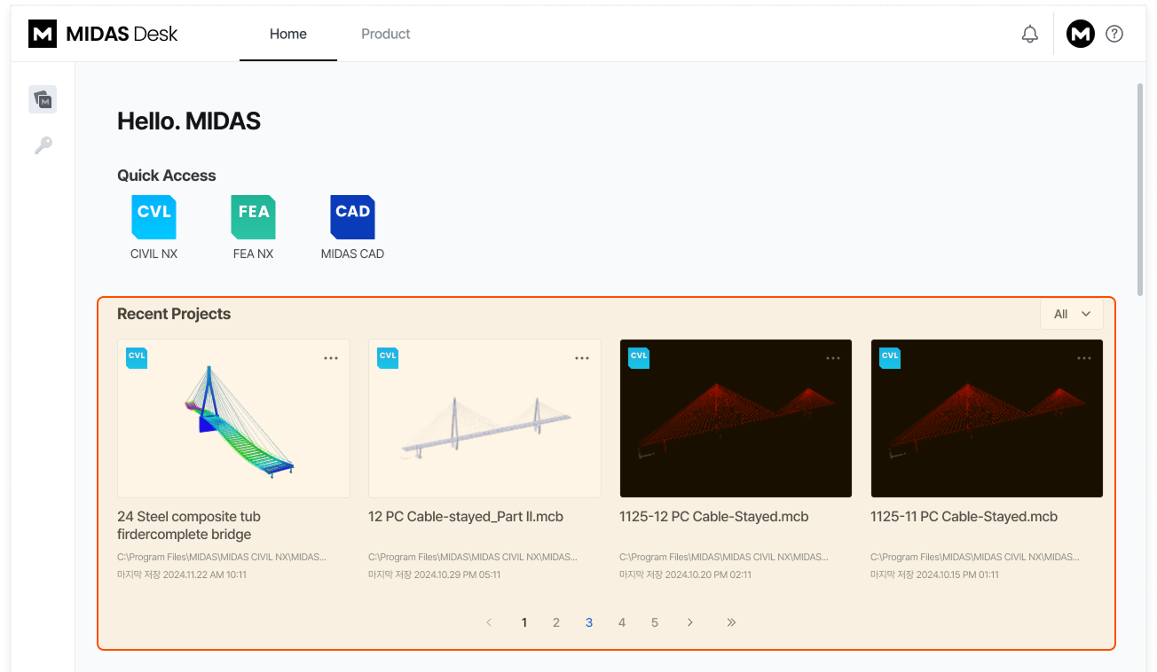Image resolution: width=1157 pixels, height=672 pixels.
Task: Go to next page arrow
Action: 690,622
